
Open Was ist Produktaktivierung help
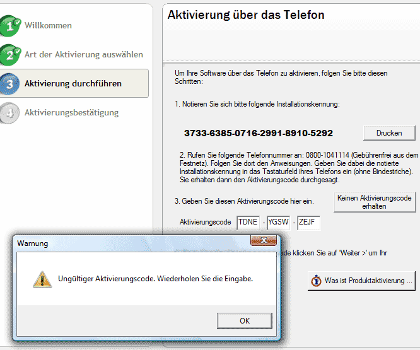point(361,281)
